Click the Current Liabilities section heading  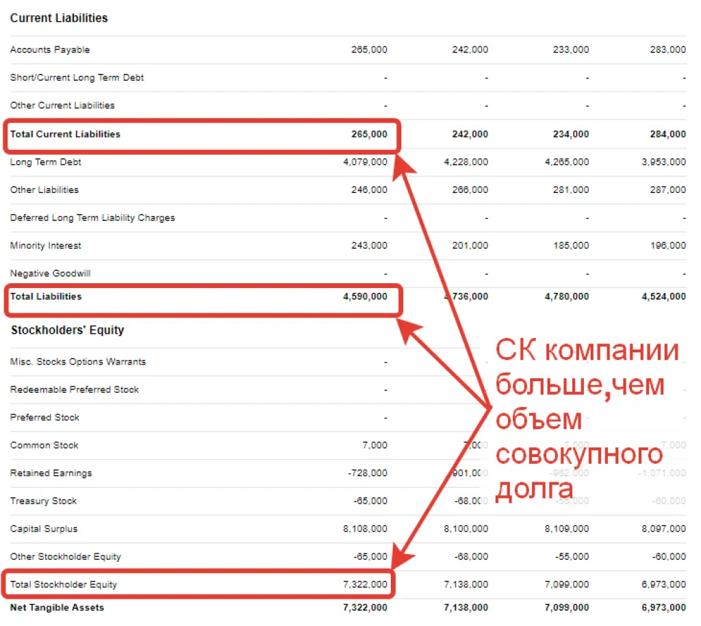[59, 18]
